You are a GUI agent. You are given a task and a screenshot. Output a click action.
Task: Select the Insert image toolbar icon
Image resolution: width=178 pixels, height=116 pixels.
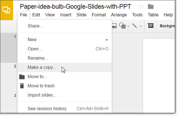click(114, 26)
